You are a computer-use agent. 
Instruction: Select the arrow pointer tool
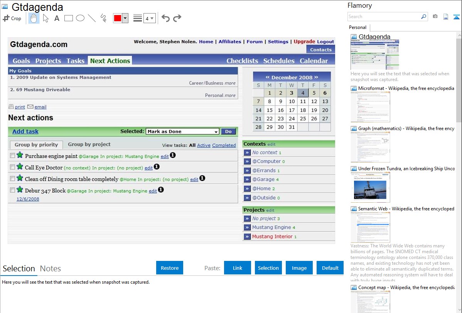(46, 18)
